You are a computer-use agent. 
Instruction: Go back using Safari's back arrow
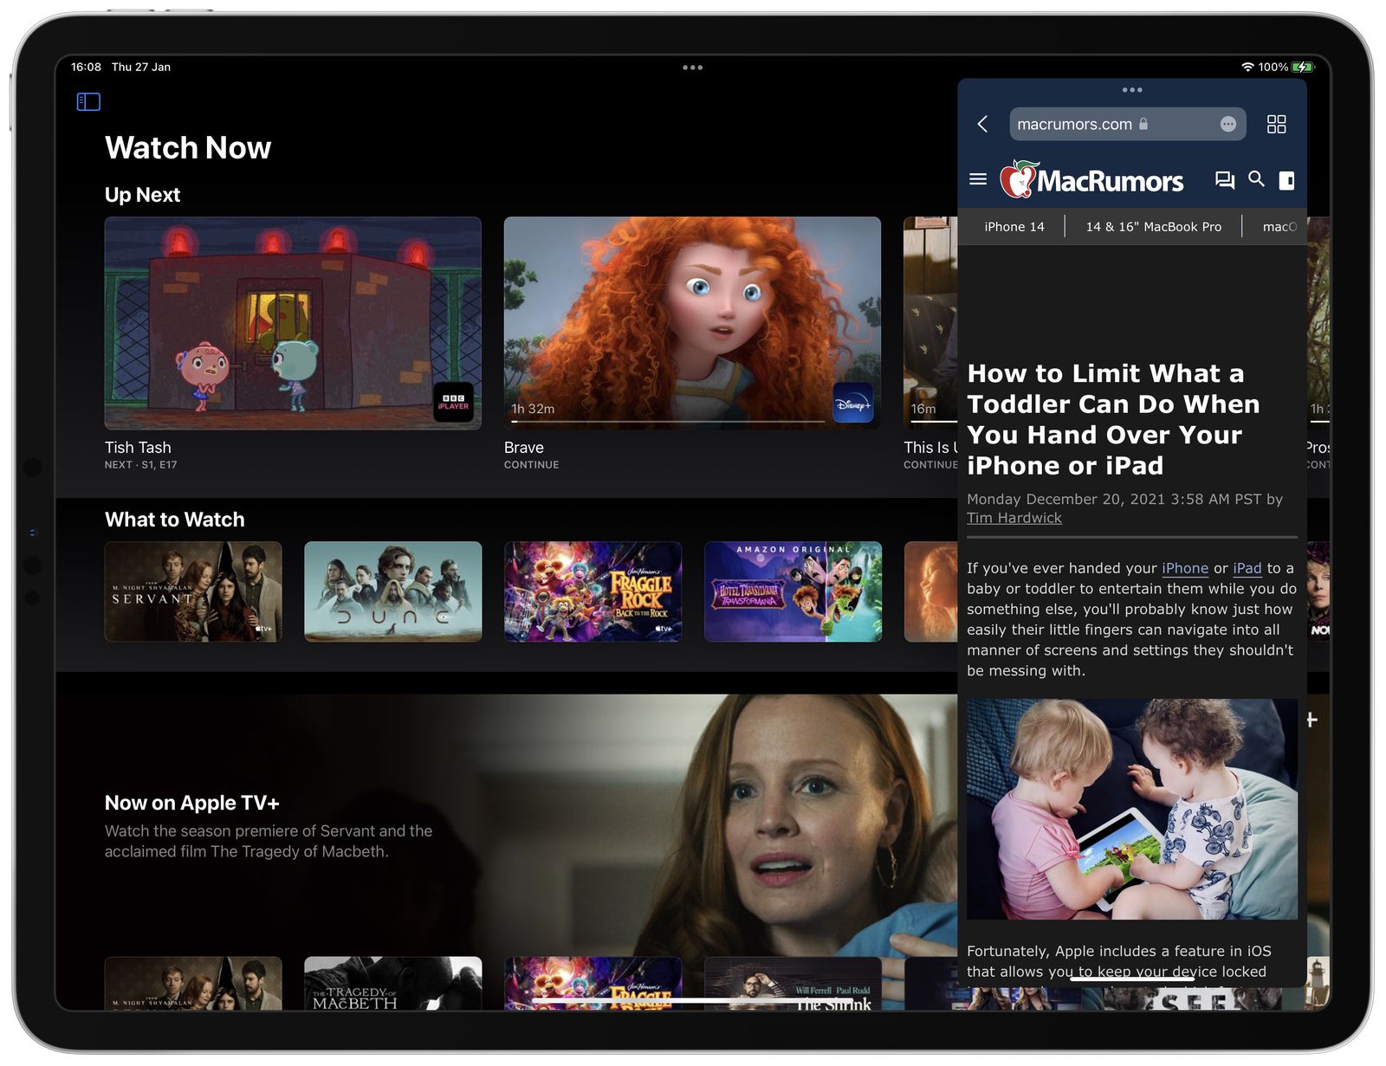983,125
